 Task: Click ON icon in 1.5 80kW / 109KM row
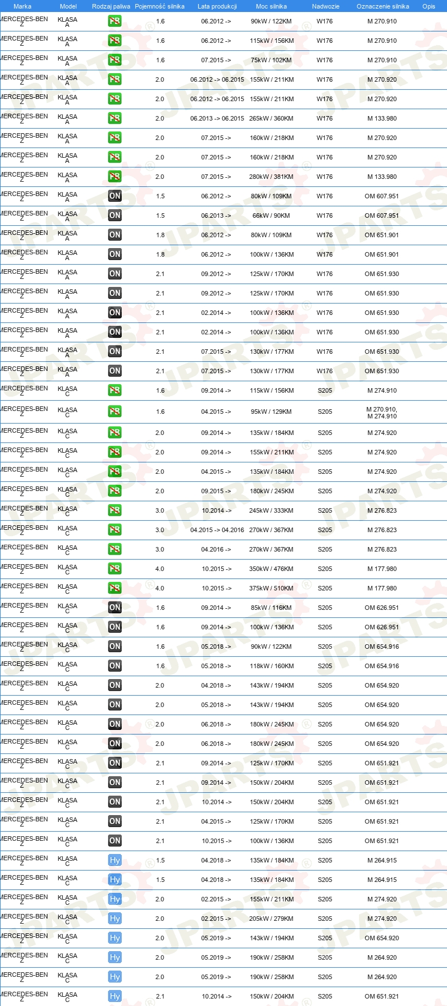pos(115,196)
